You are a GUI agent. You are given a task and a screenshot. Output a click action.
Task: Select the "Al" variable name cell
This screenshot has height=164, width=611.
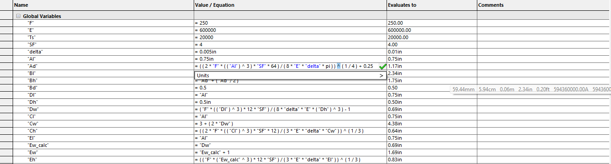tap(103, 59)
